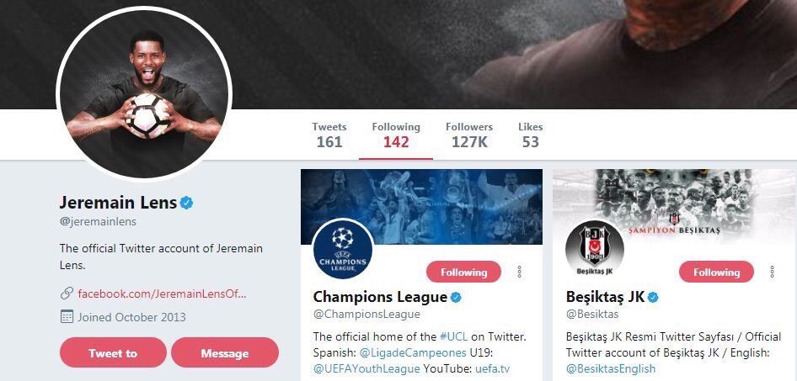Click the #UCL hashtag link
Image resolution: width=797 pixels, height=381 pixels.
tap(456, 336)
